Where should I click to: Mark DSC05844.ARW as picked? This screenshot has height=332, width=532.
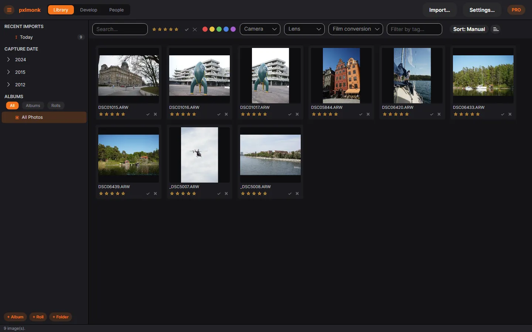pos(361,114)
